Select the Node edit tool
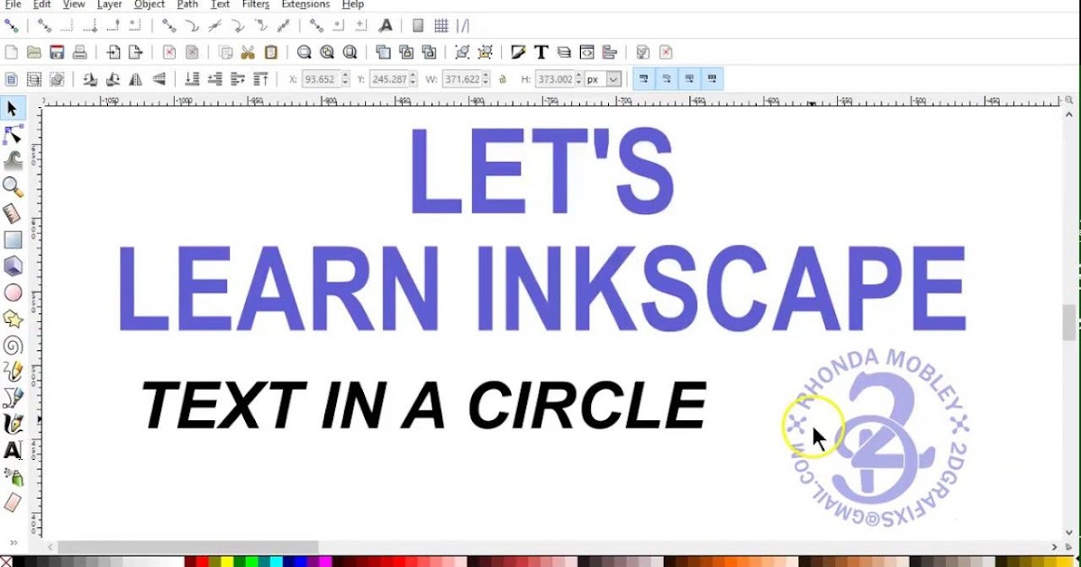 (13, 135)
